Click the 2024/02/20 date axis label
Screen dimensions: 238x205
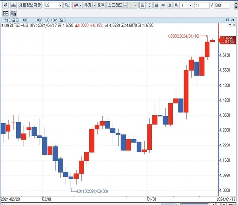[x=10, y=199]
